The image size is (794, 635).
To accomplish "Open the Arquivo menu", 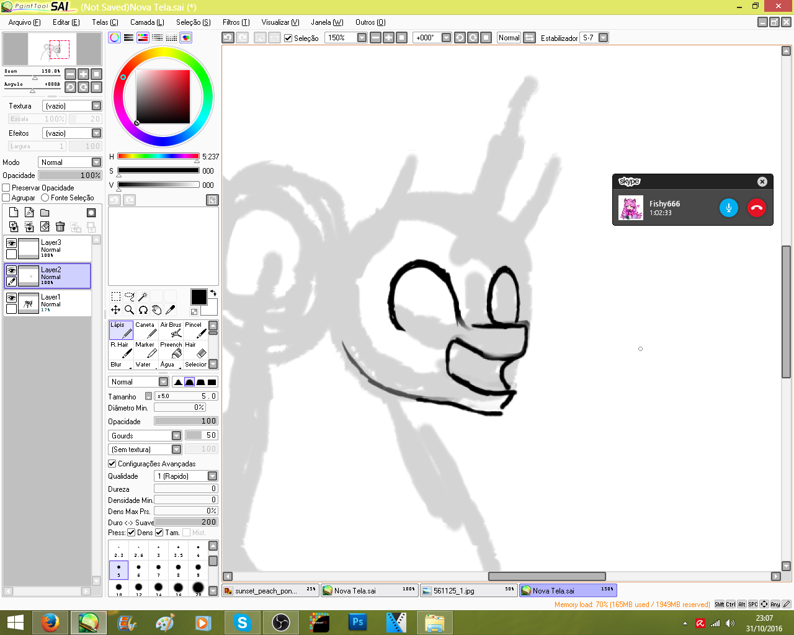I will (25, 22).
